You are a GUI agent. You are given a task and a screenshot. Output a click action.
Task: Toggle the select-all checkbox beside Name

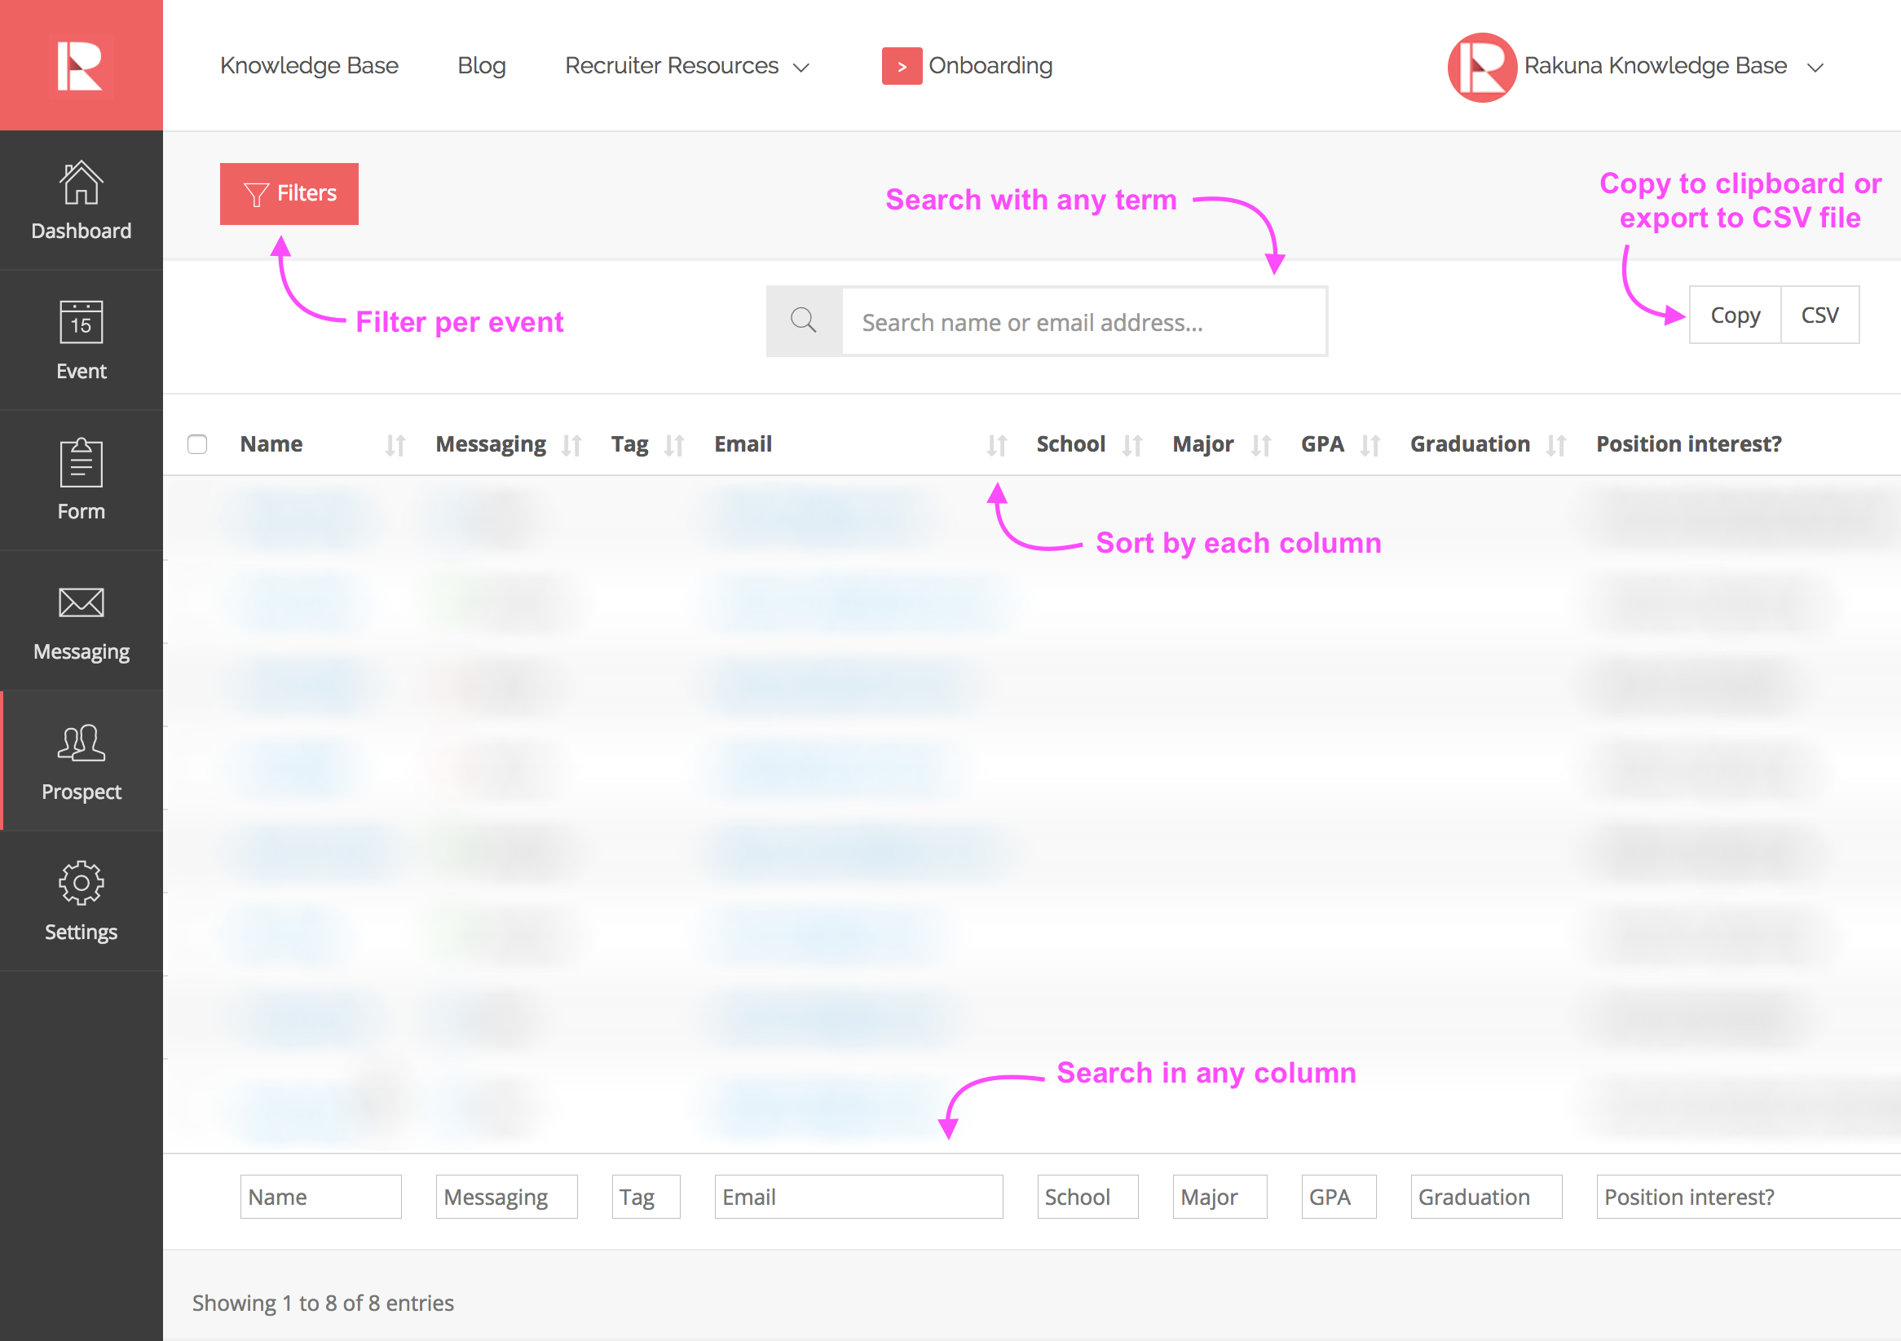coord(197,444)
